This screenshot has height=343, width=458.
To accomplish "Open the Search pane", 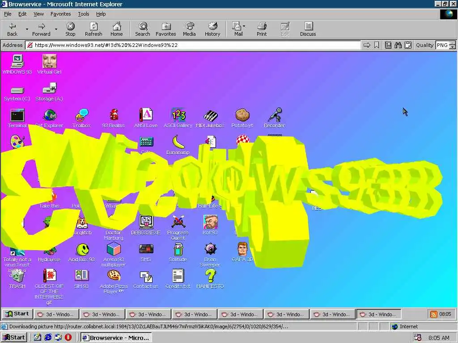I will click(x=143, y=29).
